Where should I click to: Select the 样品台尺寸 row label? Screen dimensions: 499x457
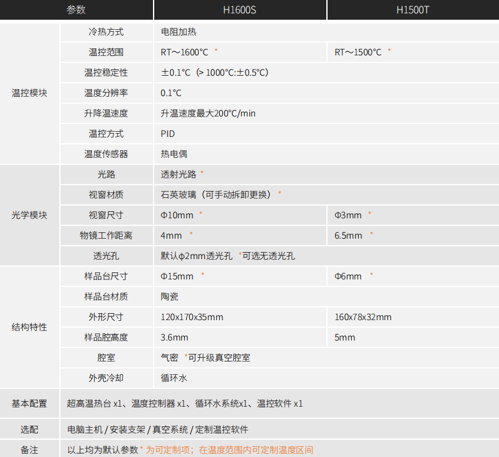(106, 276)
